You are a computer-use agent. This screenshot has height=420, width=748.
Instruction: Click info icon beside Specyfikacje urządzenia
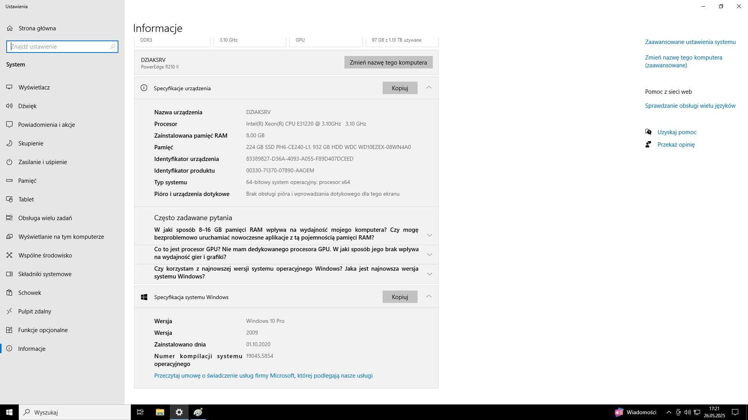(x=144, y=88)
